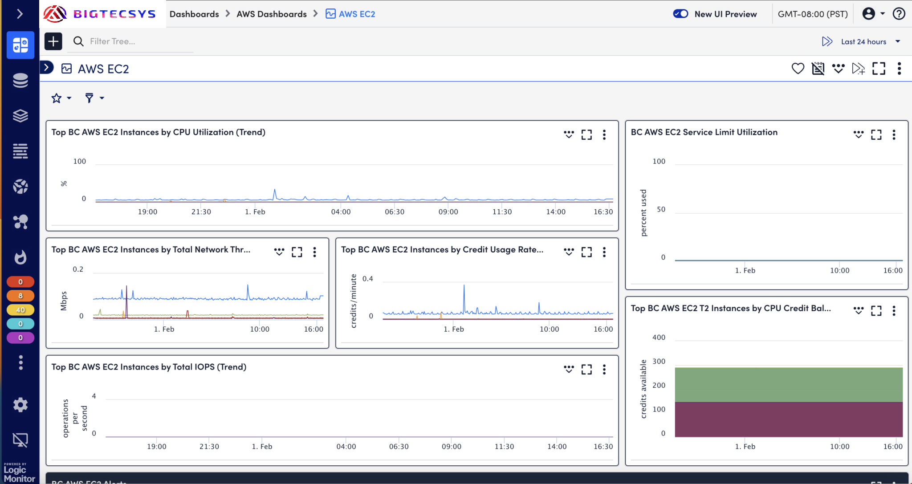912x484 pixels.
Task: Click the BIGTECSYS logo
Action: pyautogui.click(x=100, y=14)
